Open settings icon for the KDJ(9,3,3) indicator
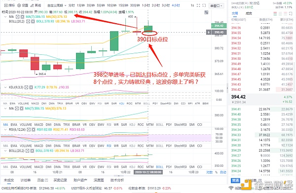This screenshot has width=296, height=193. click(x=27, y=87)
